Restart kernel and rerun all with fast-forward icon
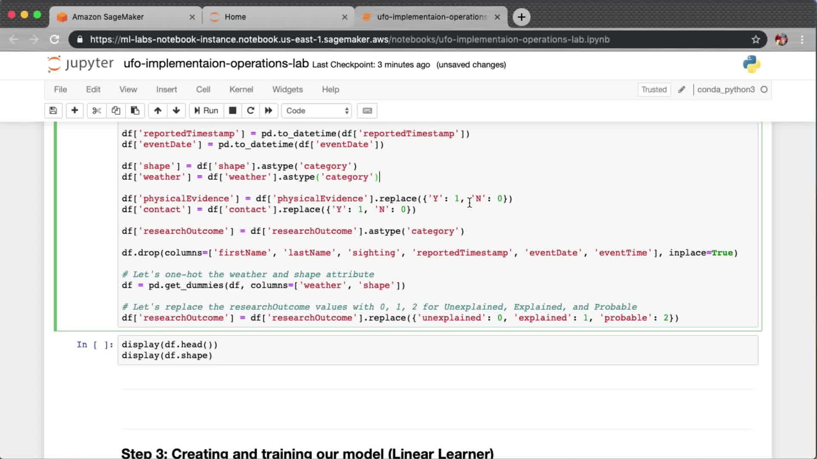817x459 pixels. click(269, 110)
